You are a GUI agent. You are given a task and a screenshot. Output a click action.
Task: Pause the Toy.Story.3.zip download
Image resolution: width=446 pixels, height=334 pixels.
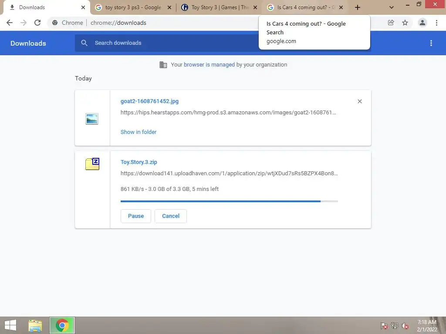[x=136, y=216]
